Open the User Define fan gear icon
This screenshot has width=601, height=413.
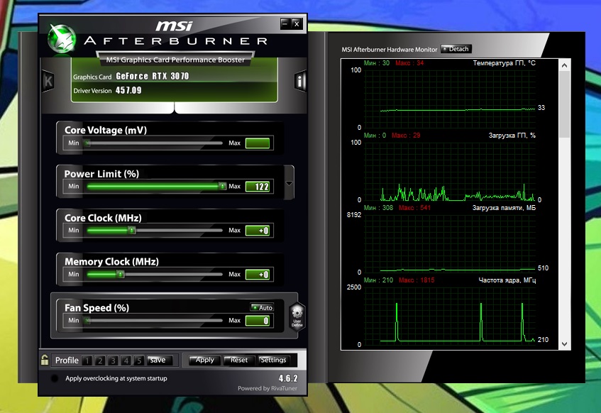coord(297,316)
